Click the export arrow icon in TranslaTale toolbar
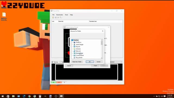Image resolution: width=174 pixels, height=98 pixels. pyautogui.click(x=58, y=17)
